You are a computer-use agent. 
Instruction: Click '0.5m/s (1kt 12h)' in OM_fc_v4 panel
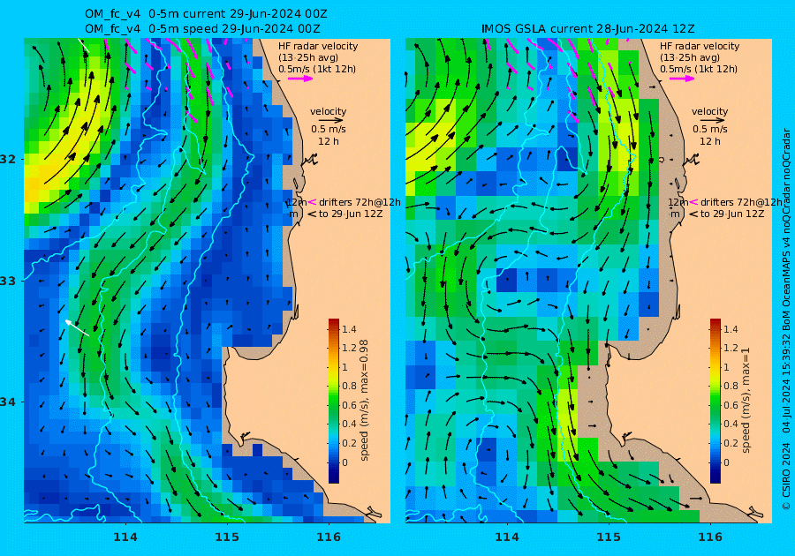(x=317, y=69)
